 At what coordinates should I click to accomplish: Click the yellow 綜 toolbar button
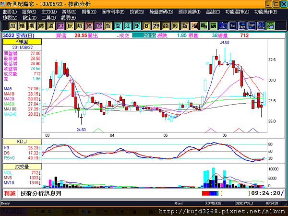tap(70, 26)
